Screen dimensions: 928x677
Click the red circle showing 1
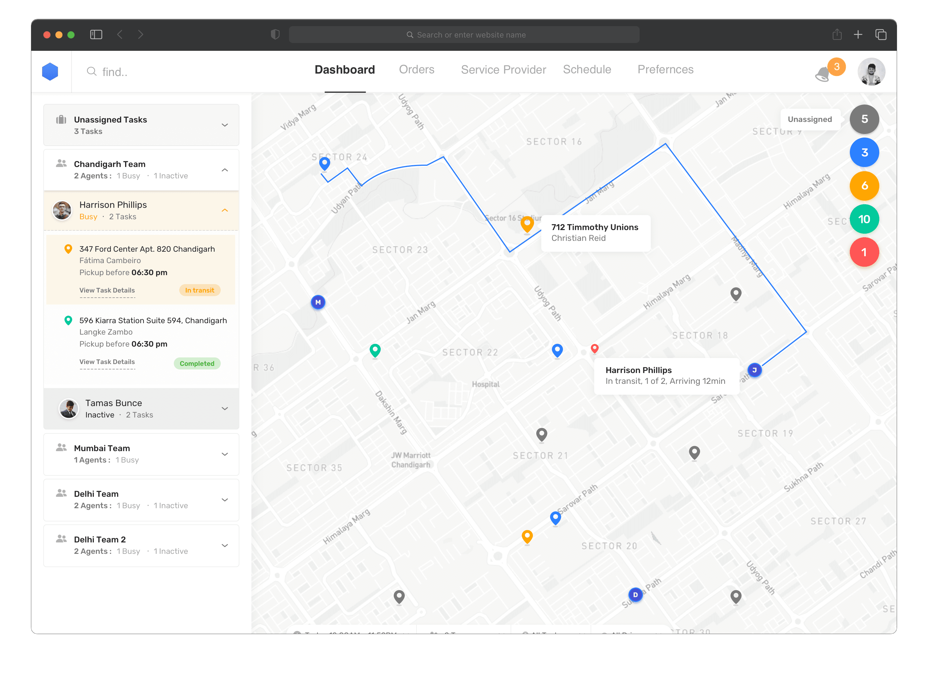pyautogui.click(x=864, y=252)
